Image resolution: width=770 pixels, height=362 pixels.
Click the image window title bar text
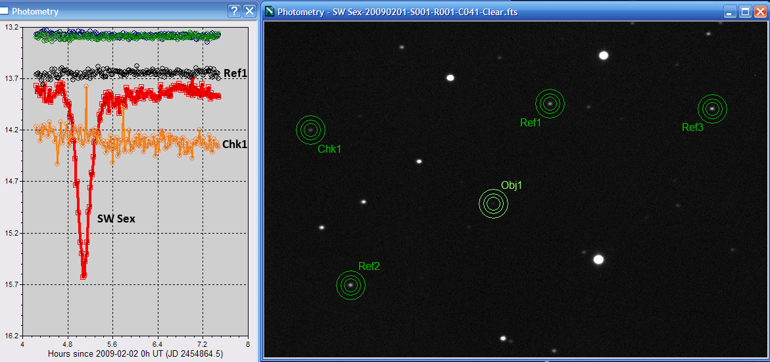(398, 12)
